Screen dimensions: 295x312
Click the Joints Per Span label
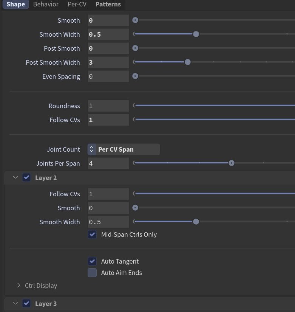click(x=58, y=163)
